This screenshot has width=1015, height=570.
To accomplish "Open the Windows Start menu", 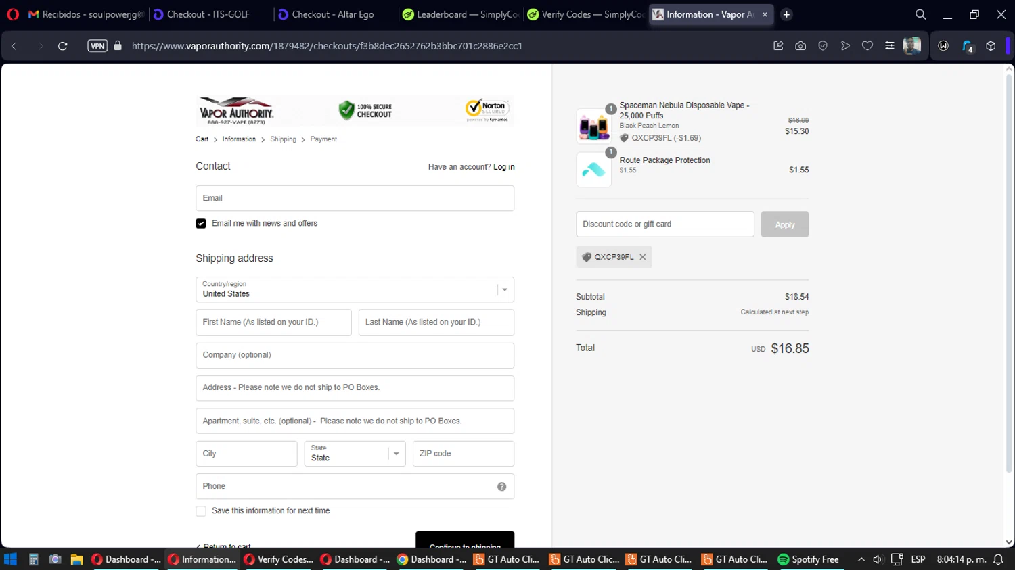I will [10, 559].
